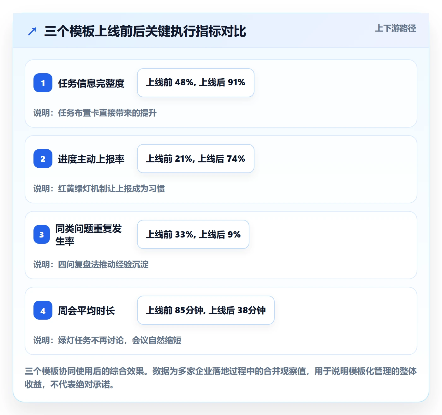This screenshot has height=415, width=442.
Task: Click the title 三个模板上线前后关键执行指标对比
Action: (145, 31)
